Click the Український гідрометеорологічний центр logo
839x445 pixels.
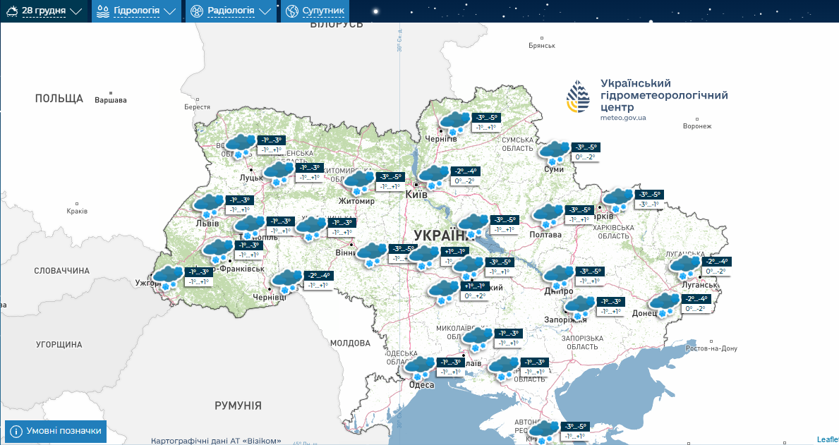click(578, 97)
